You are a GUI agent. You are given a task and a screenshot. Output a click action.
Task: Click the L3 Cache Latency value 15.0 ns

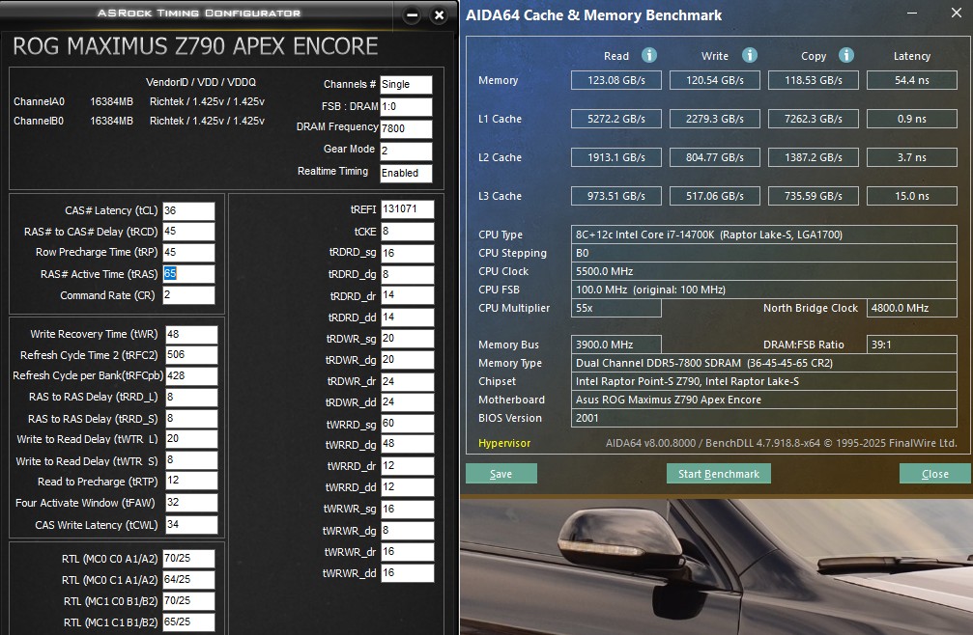click(912, 196)
